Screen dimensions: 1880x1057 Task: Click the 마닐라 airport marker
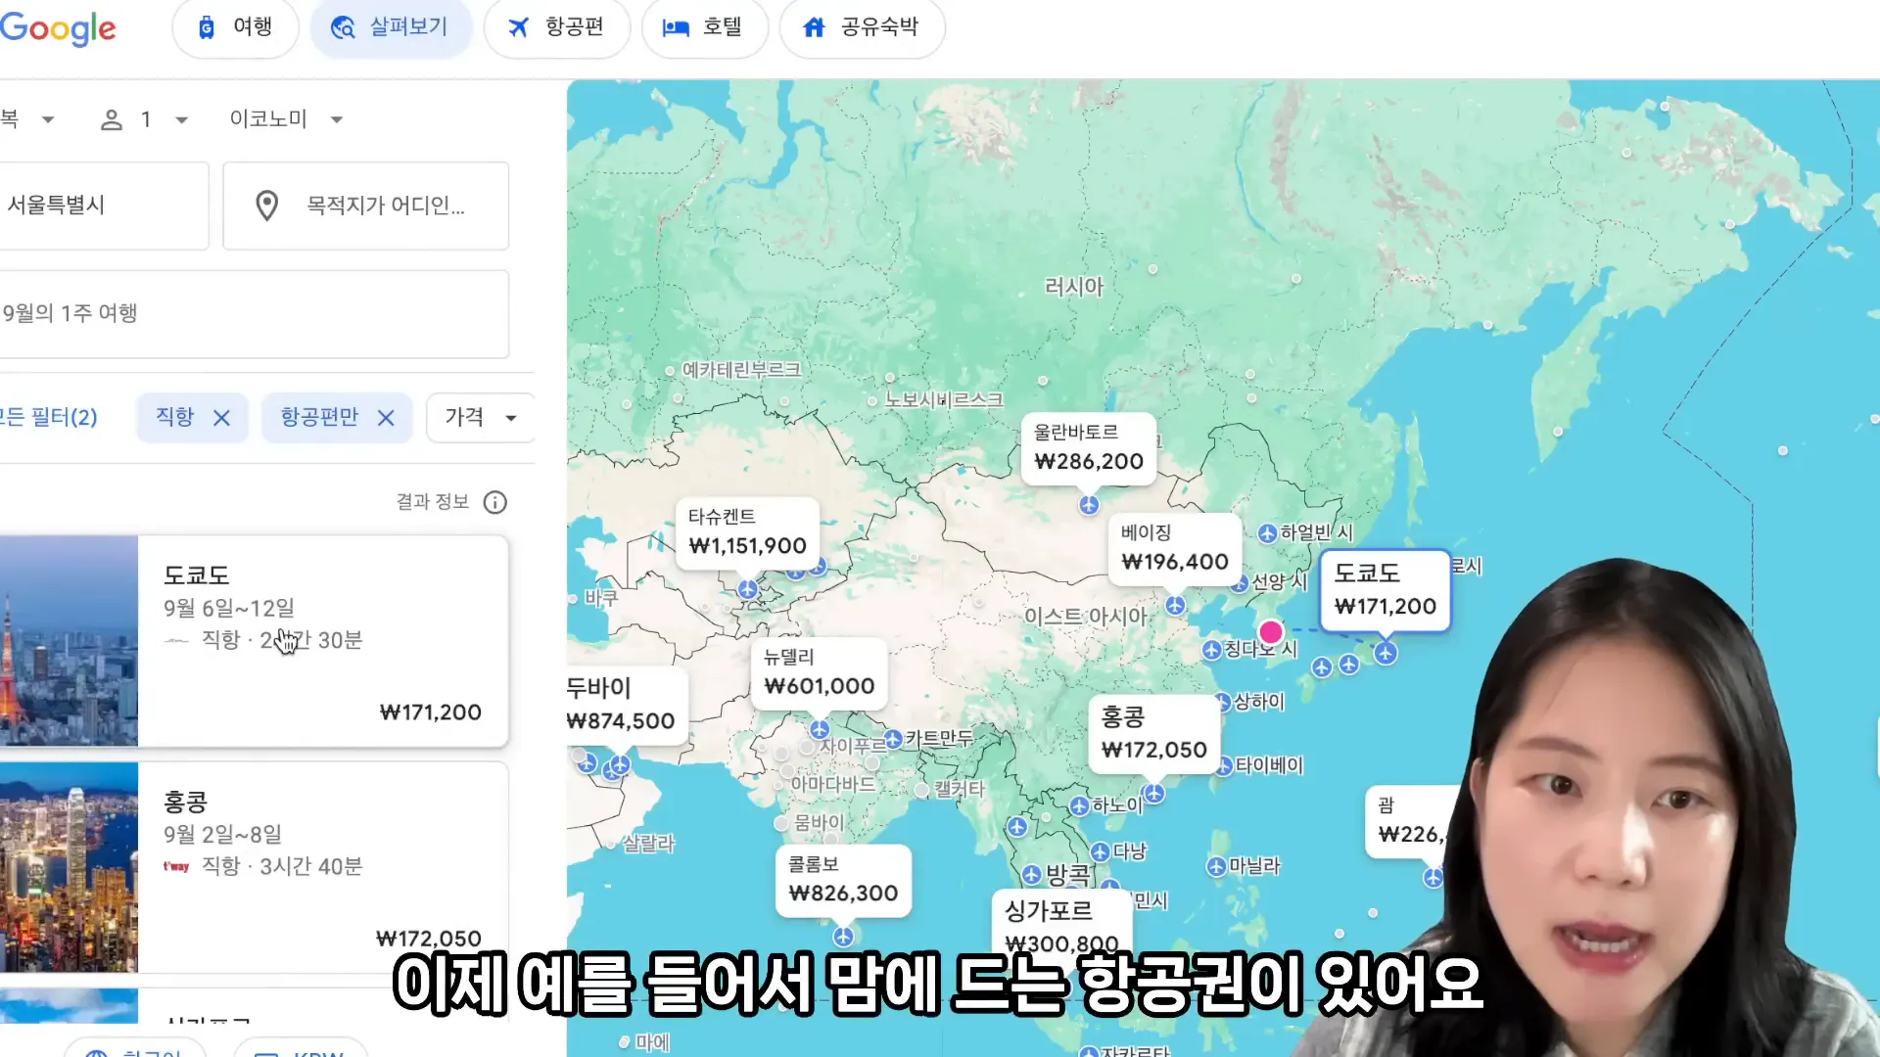pyautogui.click(x=1216, y=867)
